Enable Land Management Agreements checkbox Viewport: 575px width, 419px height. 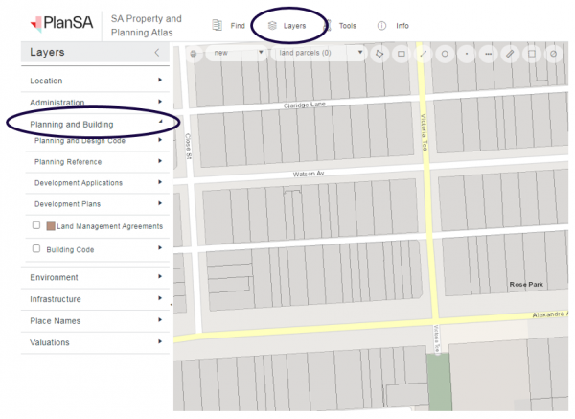tap(36, 225)
